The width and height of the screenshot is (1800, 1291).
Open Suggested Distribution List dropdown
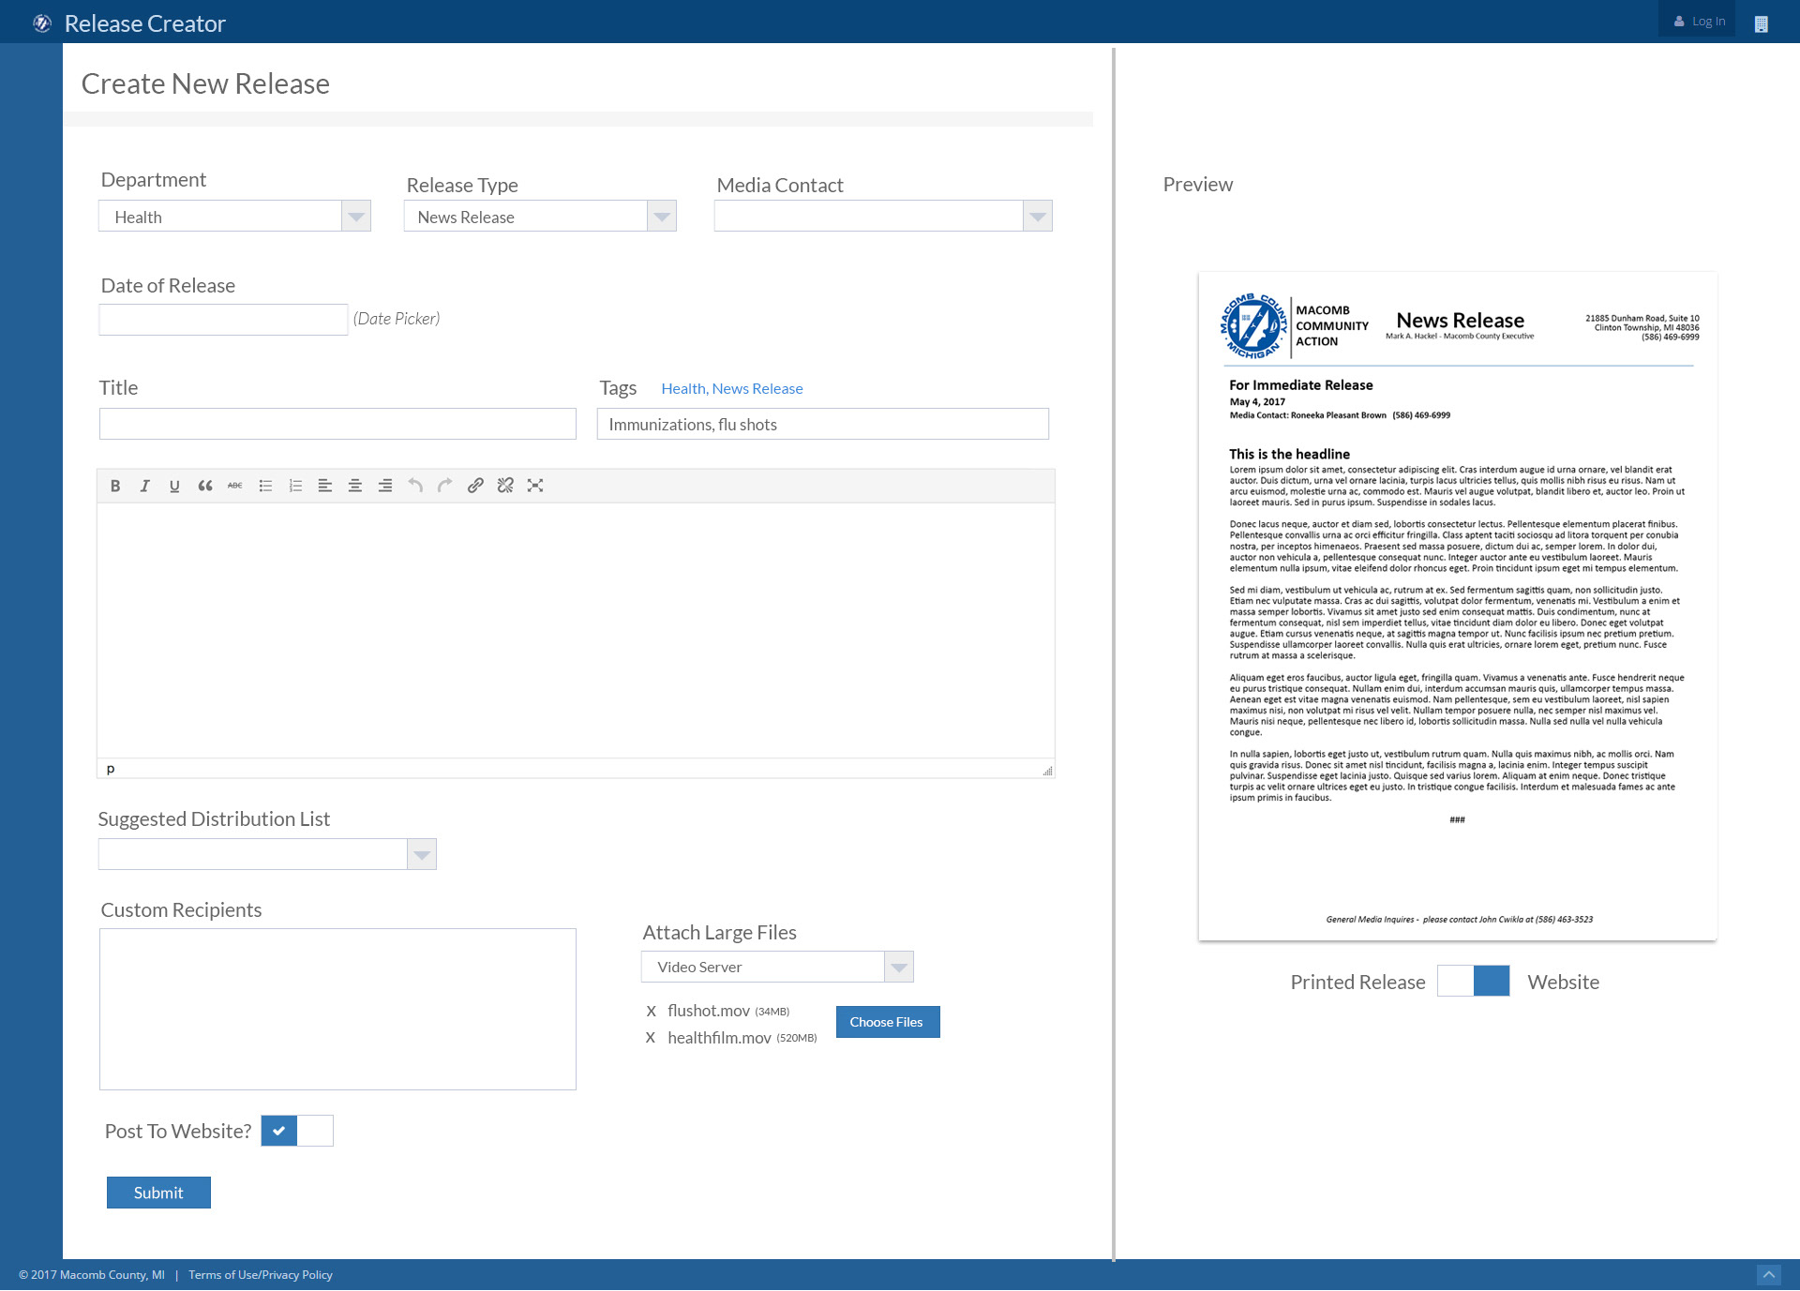click(x=421, y=854)
